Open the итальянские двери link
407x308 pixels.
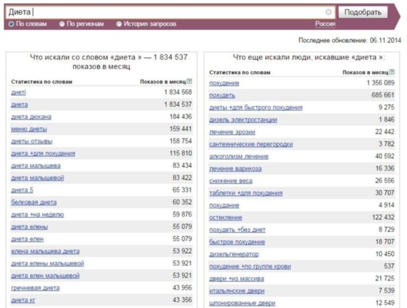point(237,291)
